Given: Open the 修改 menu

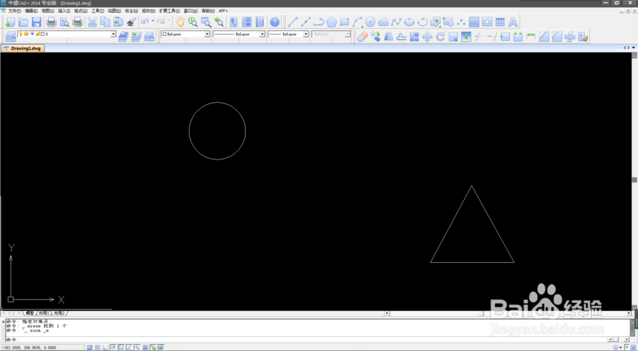Looking at the screenshot, I should (x=148, y=11).
